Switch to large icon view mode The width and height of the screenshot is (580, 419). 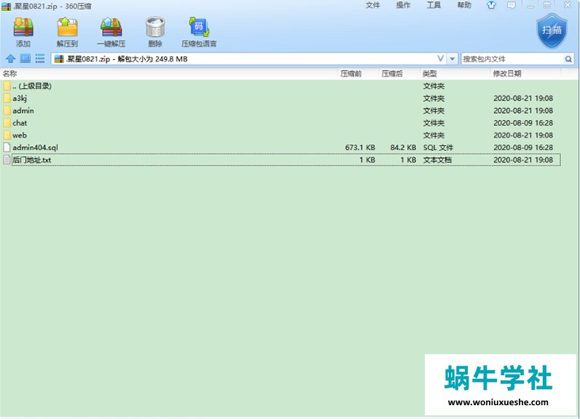click(26, 58)
